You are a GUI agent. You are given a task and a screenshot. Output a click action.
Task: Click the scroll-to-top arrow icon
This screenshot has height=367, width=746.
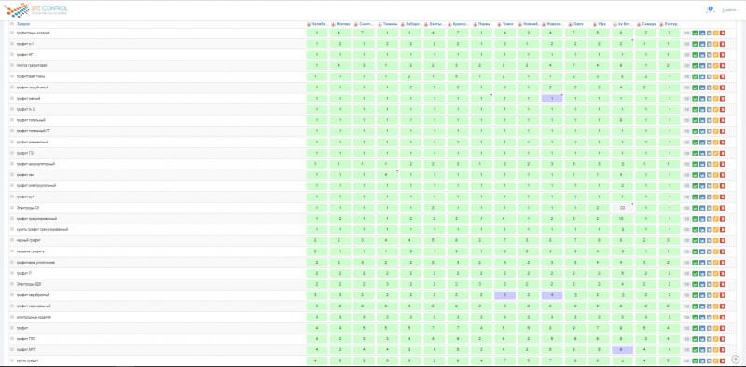736,360
